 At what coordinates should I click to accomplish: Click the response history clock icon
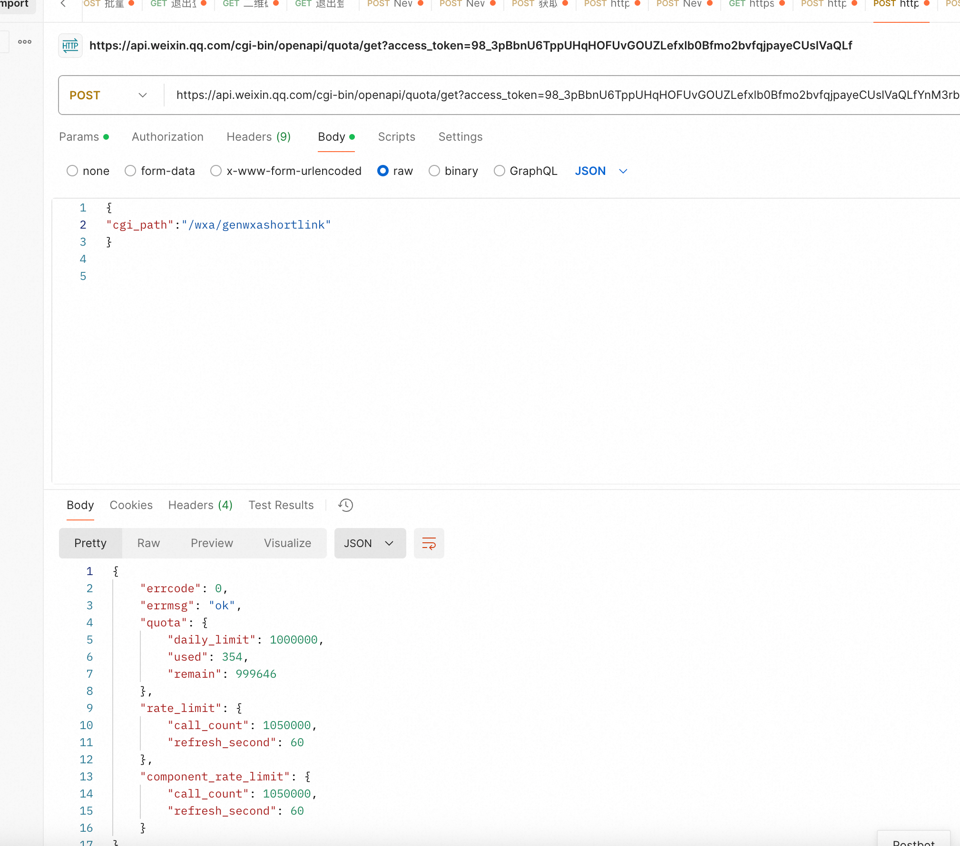(346, 505)
